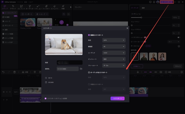Undo the last action in timeline toolbar

pyautogui.click(x=3, y=72)
